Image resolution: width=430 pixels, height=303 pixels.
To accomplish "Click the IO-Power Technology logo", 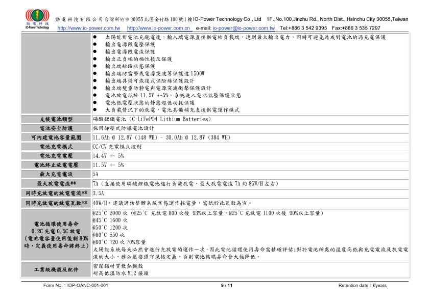I will 36,19.
